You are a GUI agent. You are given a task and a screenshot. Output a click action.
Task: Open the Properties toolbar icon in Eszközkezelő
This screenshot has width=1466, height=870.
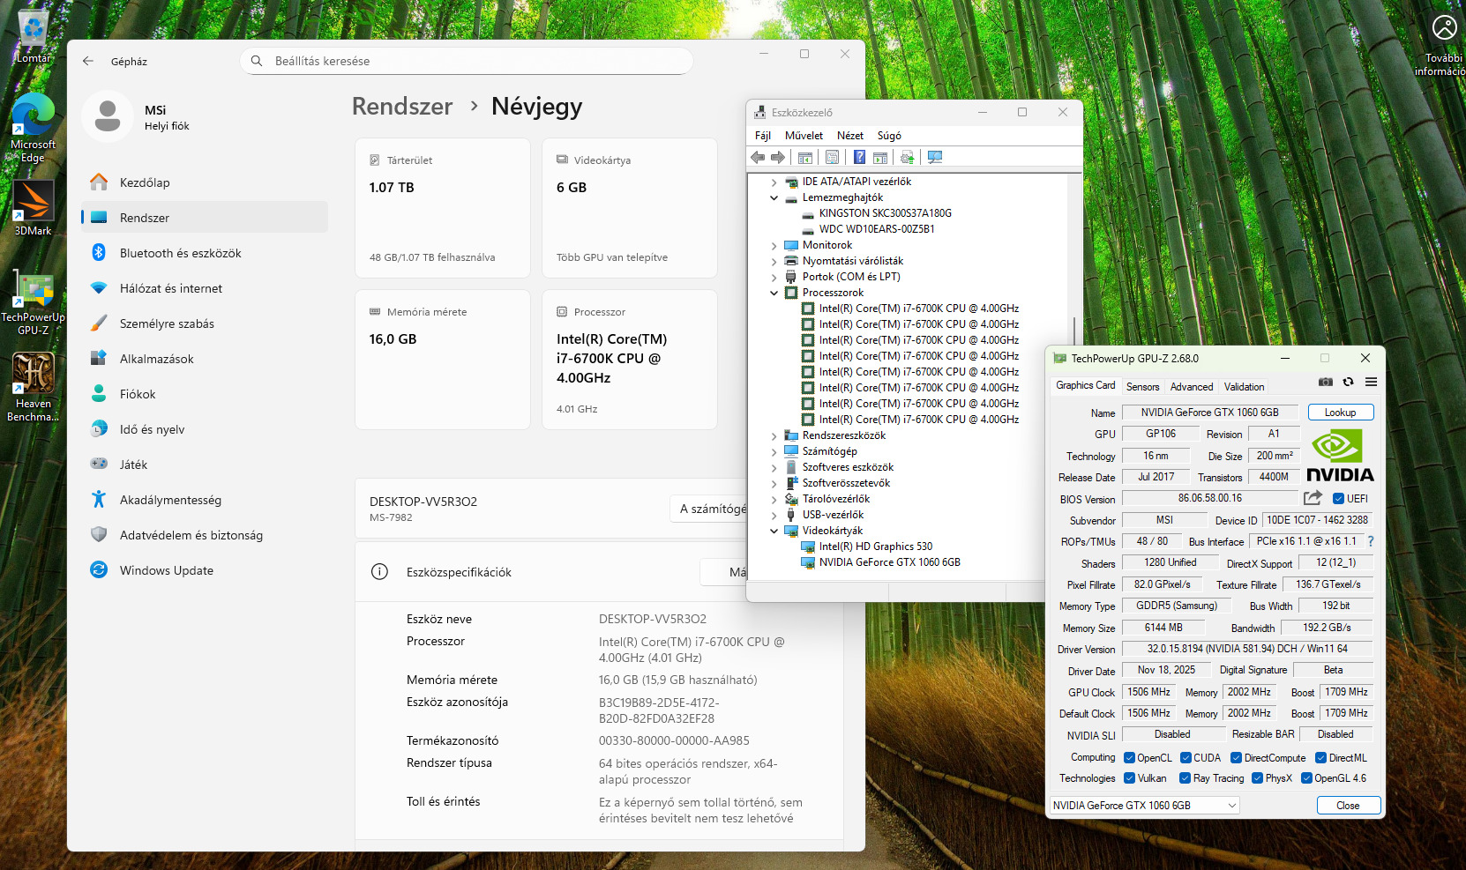point(832,157)
